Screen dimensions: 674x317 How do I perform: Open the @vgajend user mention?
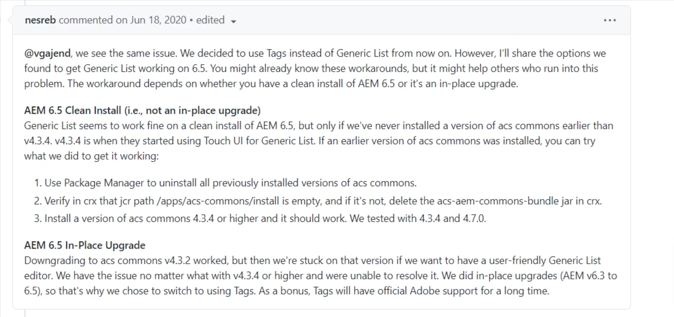pos(48,54)
